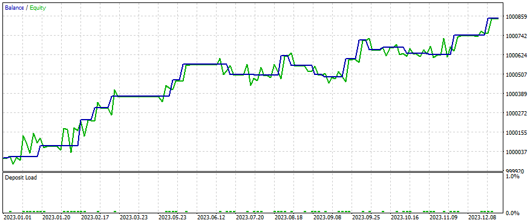The width and height of the screenshot is (530, 223).
Task: Click the 1000272 axis value
Action: pyautogui.click(x=516, y=113)
